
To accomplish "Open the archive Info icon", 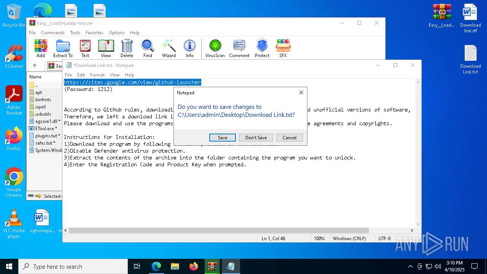I will pyautogui.click(x=189, y=48).
